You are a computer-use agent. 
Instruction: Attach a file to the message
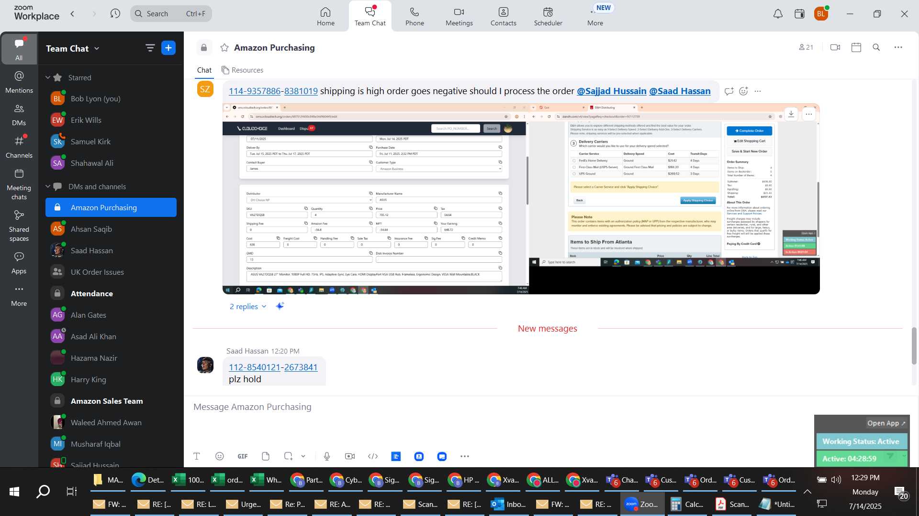click(x=266, y=456)
